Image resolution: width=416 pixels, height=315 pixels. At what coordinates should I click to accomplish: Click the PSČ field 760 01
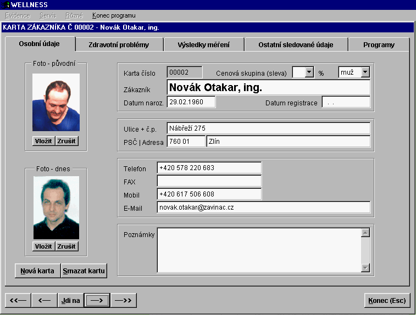pyautogui.click(x=186, y=141)
